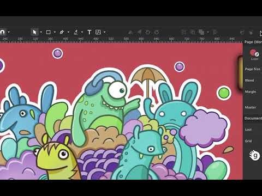Click the align objects toolbar icon
The width and height of the screenshot is (262, 196).
pos(215,32)
